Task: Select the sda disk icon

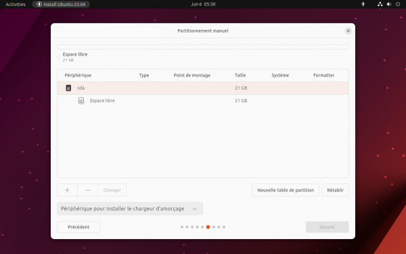Action: (x=68, y=88)
